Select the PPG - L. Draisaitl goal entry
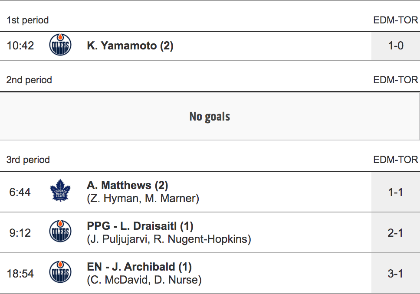The width and height of the screenshot is (420, 294). click(140, 226)
